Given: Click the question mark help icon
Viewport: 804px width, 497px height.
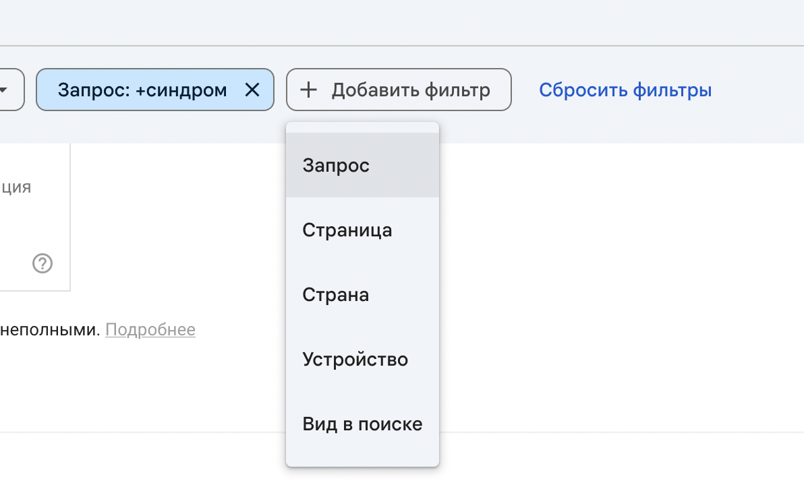Looking at the screenshot, I should (42, 263).
